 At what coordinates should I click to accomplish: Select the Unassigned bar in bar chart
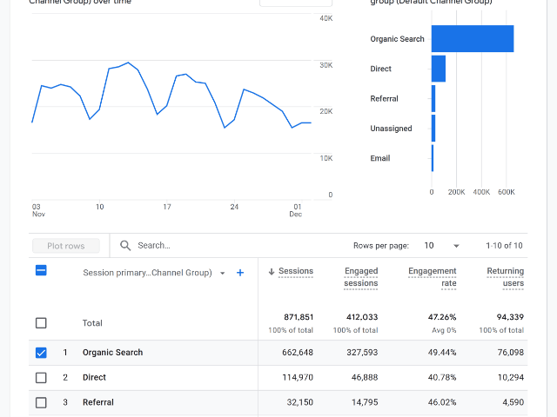pos(433,129)
